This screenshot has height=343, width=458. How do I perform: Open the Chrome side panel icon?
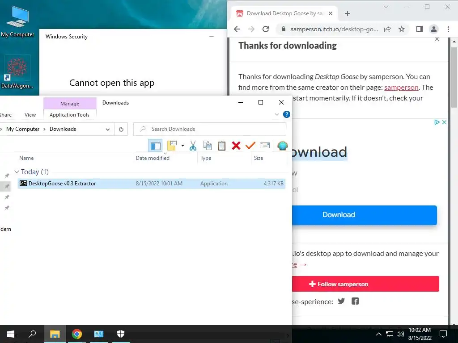tap(420, 29)
